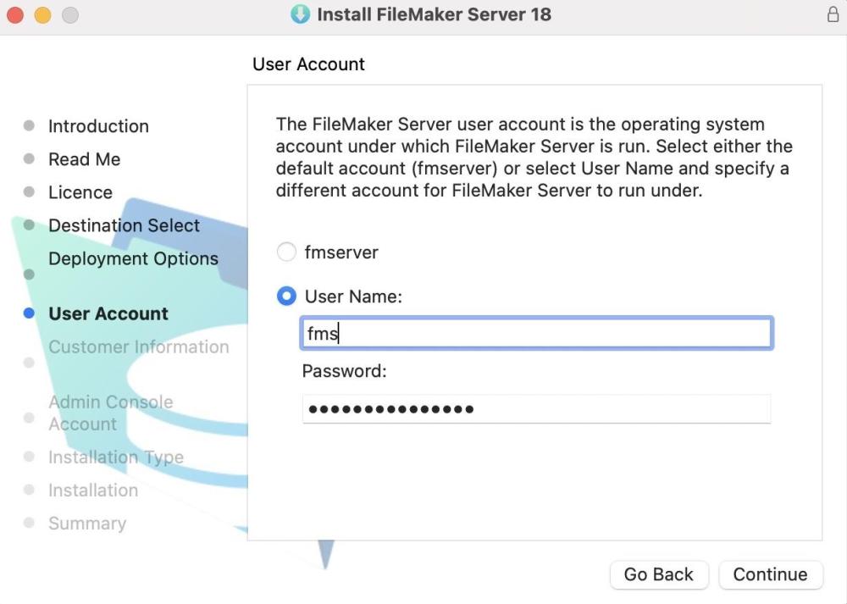Screen dimensions: 847x604
Task: Click the Read Me step
Action: (x=84, y=159)
